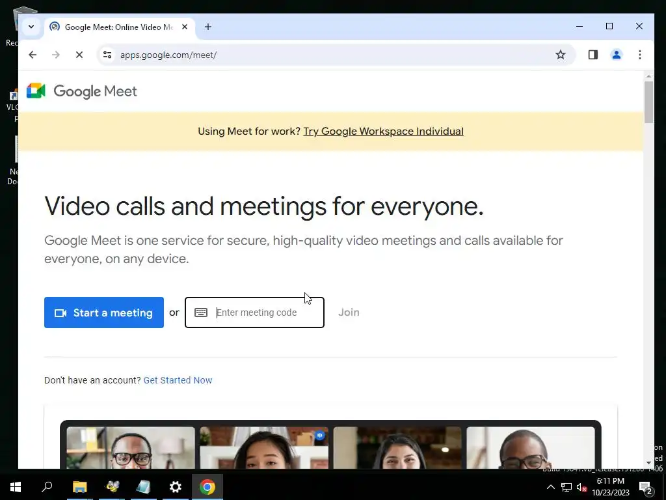
Task: Click the network icon in system tray
Action: 566,487
